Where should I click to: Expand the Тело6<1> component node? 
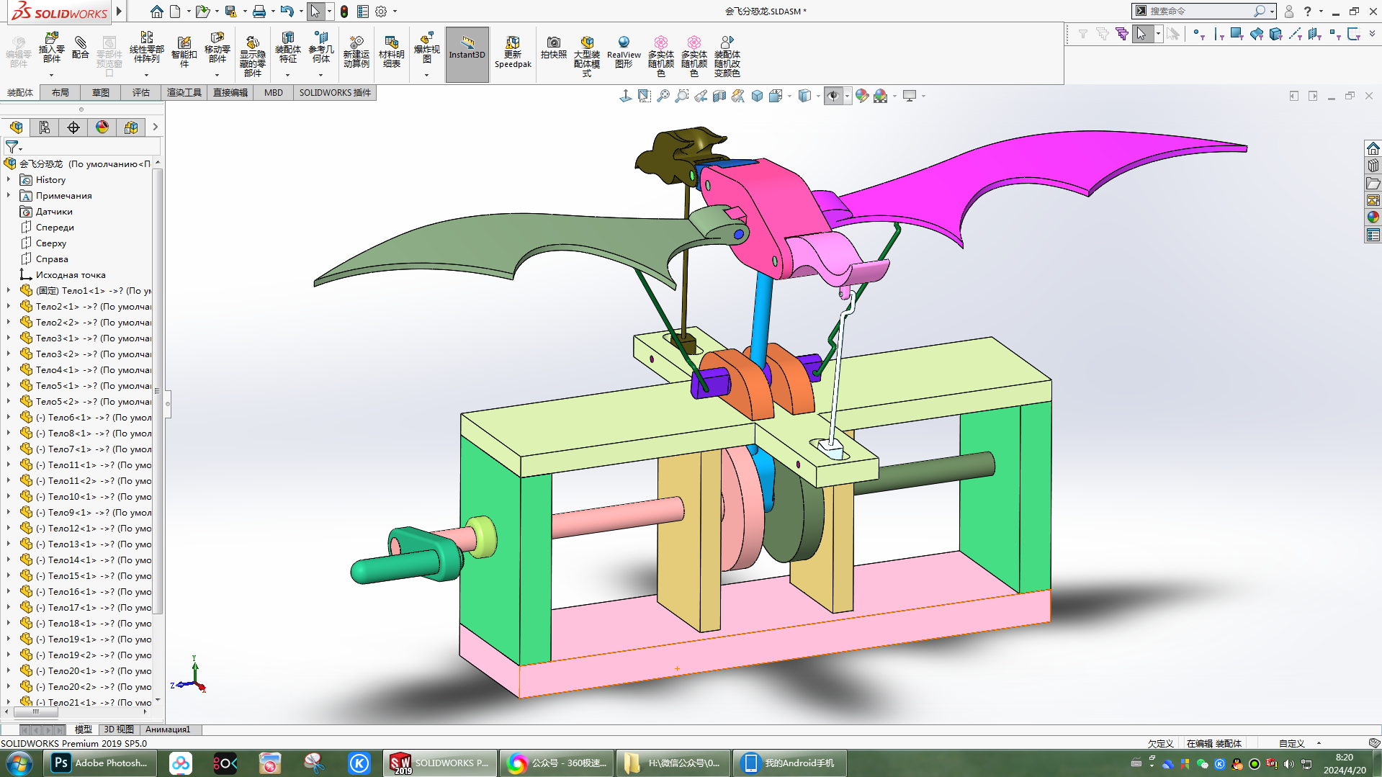tap(9, 417)
